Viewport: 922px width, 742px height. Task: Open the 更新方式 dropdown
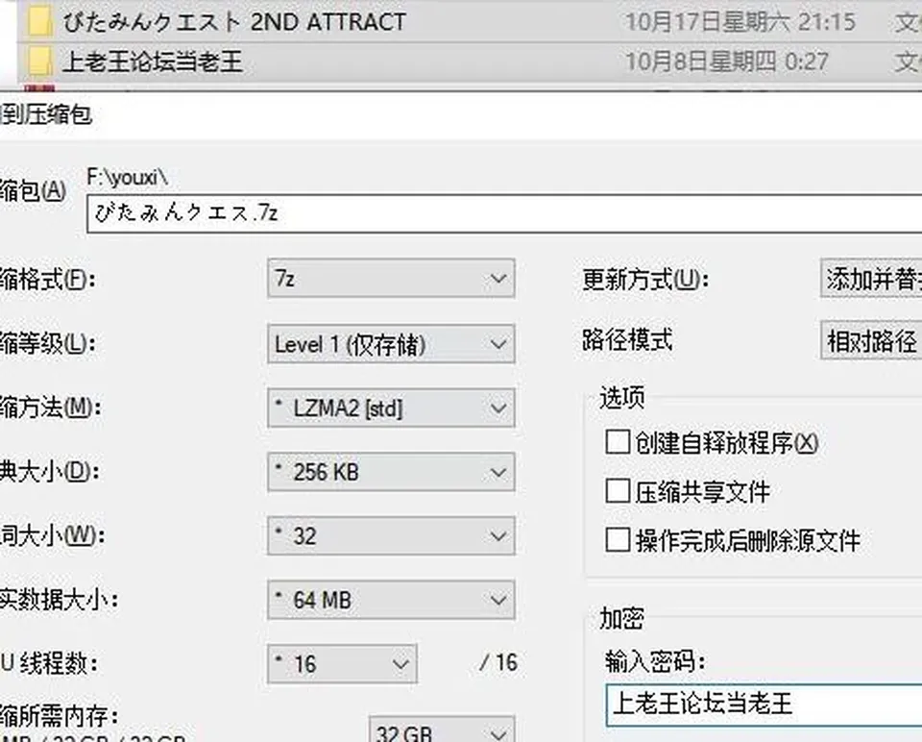(871, 279)
